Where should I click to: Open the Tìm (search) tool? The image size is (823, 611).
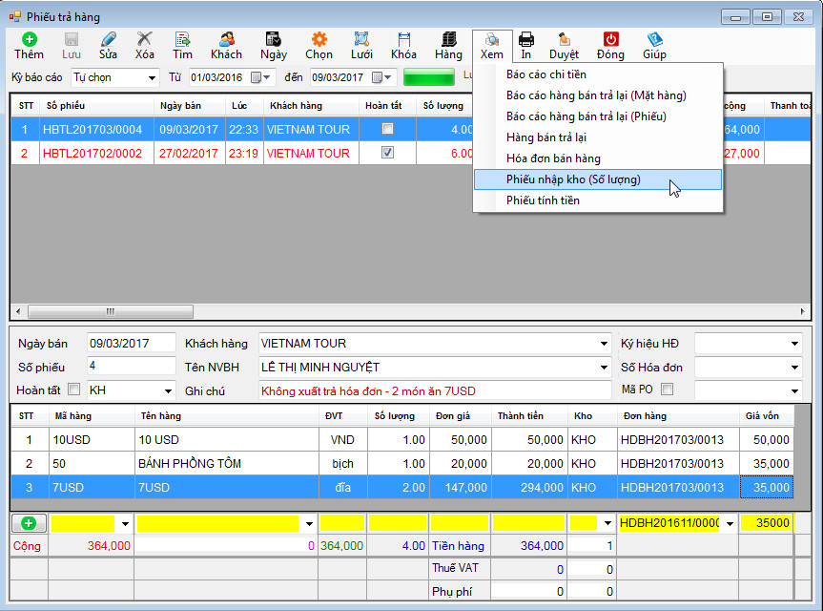182,40
